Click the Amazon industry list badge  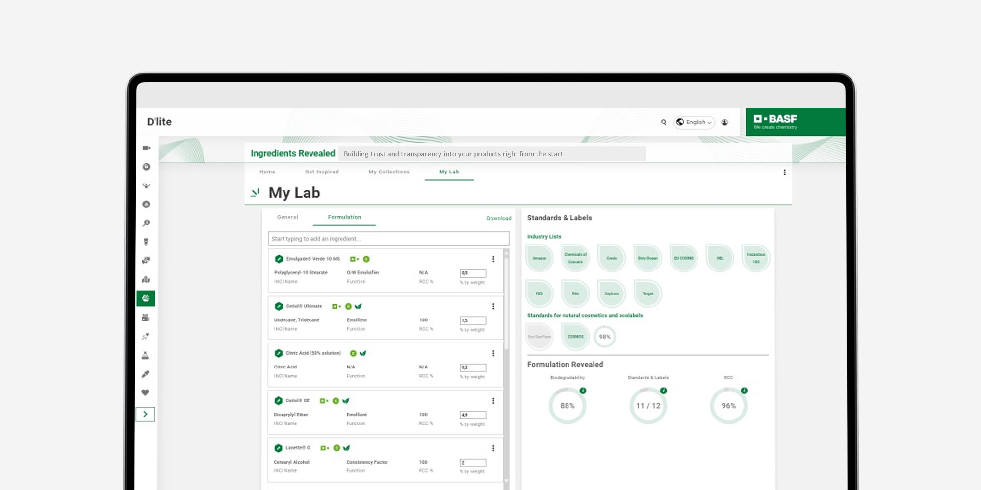540,258
